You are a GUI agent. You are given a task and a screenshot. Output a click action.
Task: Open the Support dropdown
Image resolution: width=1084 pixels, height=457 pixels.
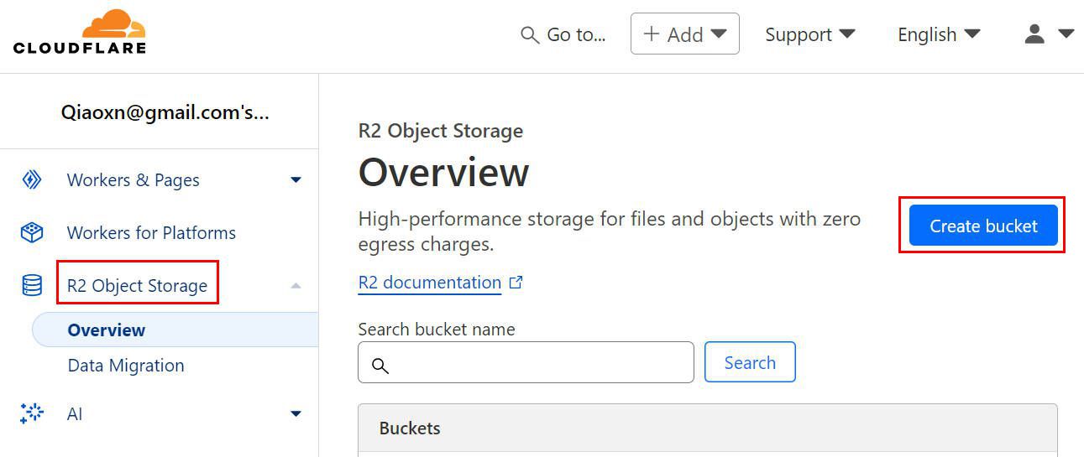click(x=810, y=34)
